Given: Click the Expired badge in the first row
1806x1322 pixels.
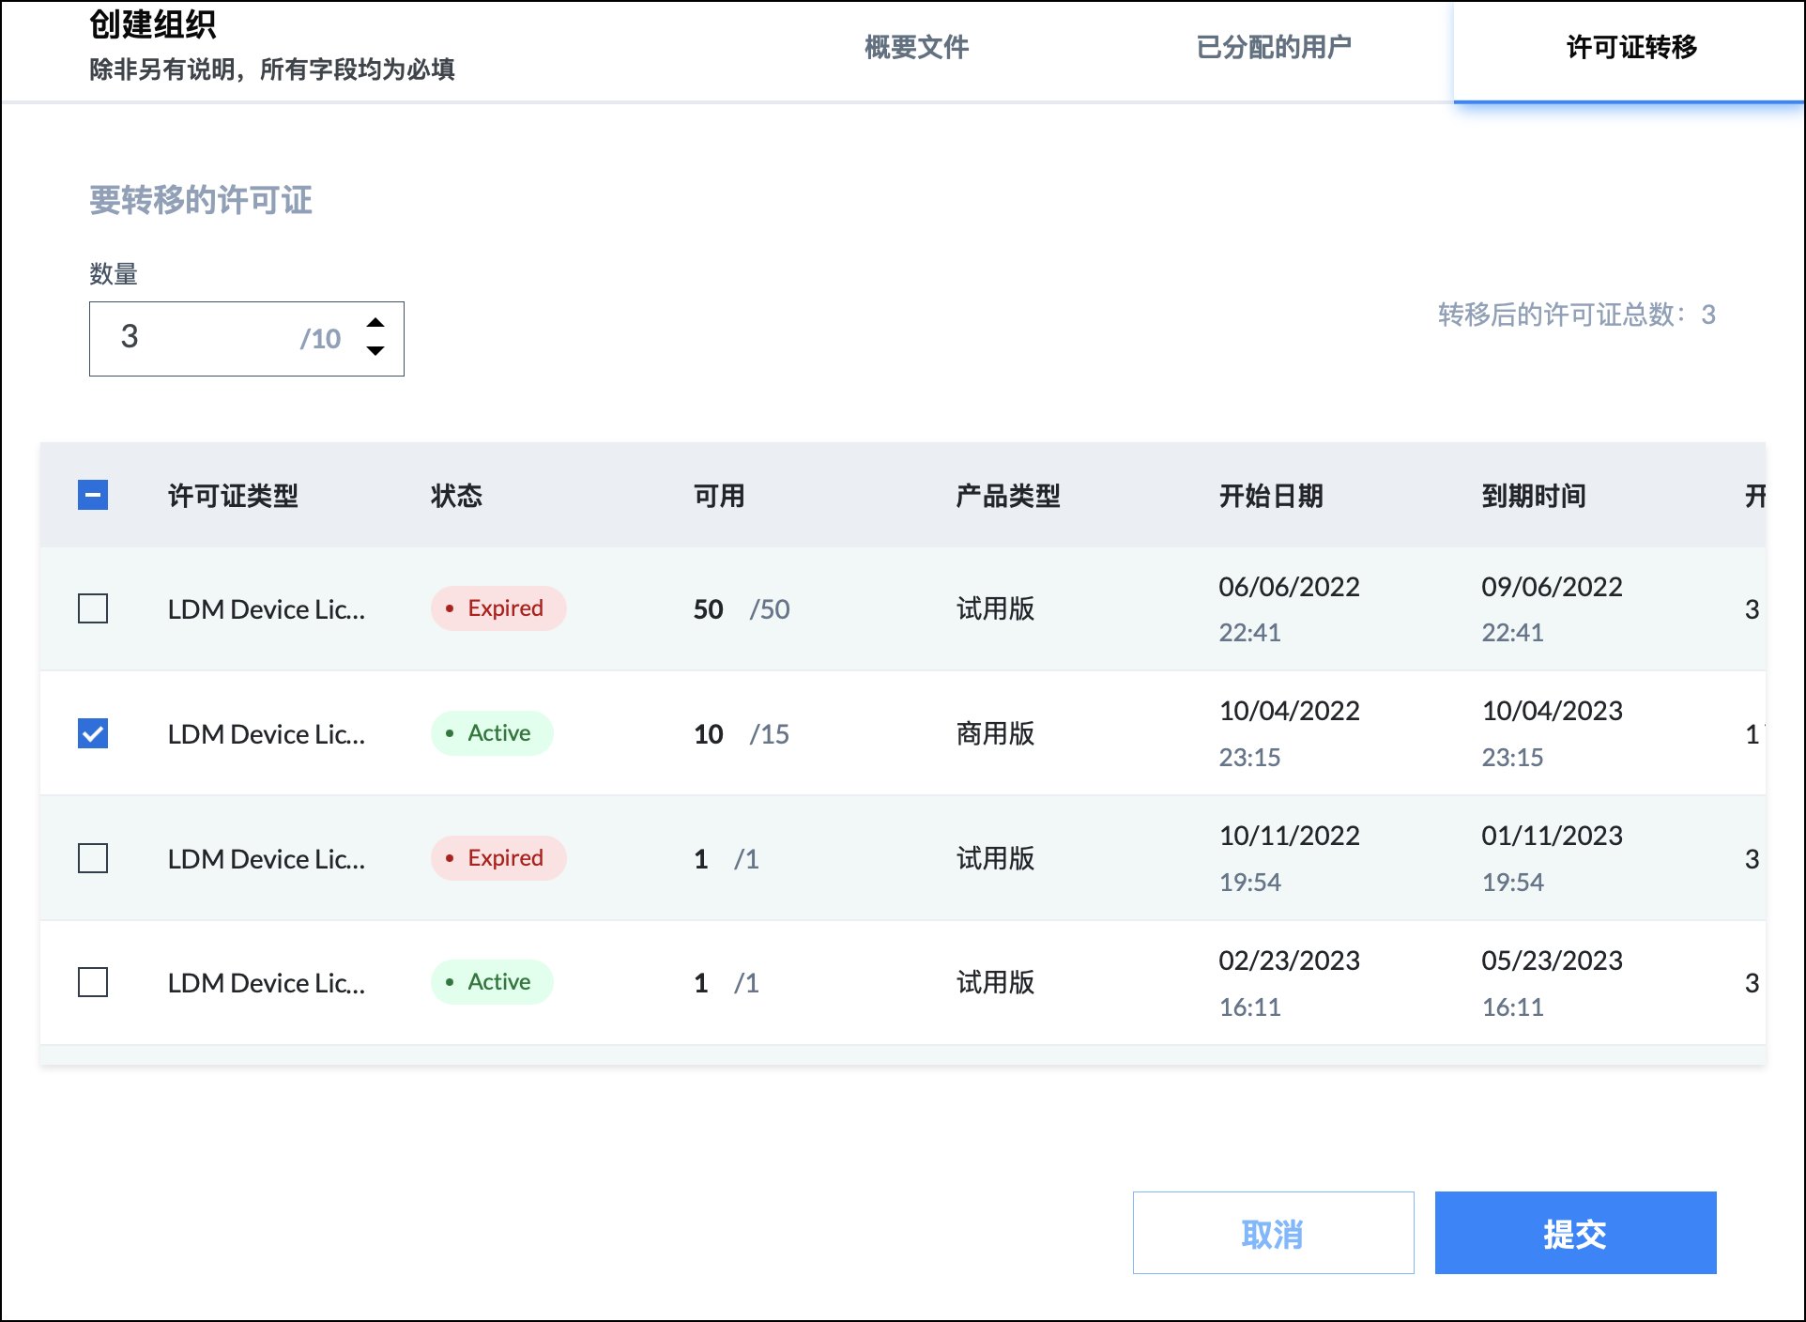Looking at the screenshot, I should [498, 608].
